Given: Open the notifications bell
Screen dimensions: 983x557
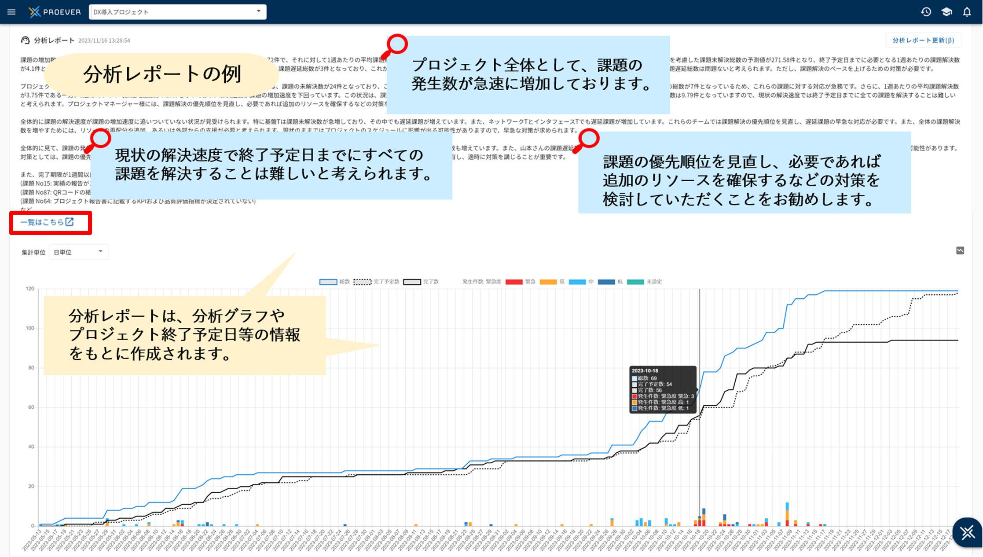Looking at the screenshot, I should [x=967, y=12].
